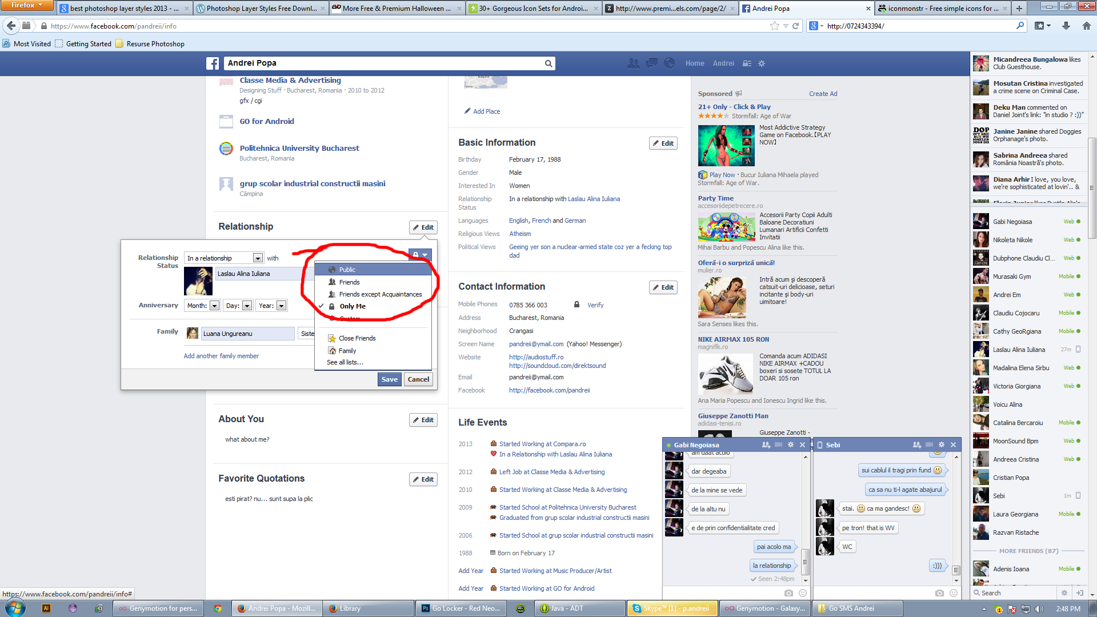
Task: Choose Friends except Acquaintances
Action: [373, 294]
